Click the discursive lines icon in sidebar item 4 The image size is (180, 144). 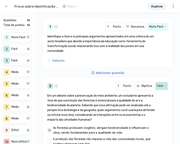tap(28, 72)
